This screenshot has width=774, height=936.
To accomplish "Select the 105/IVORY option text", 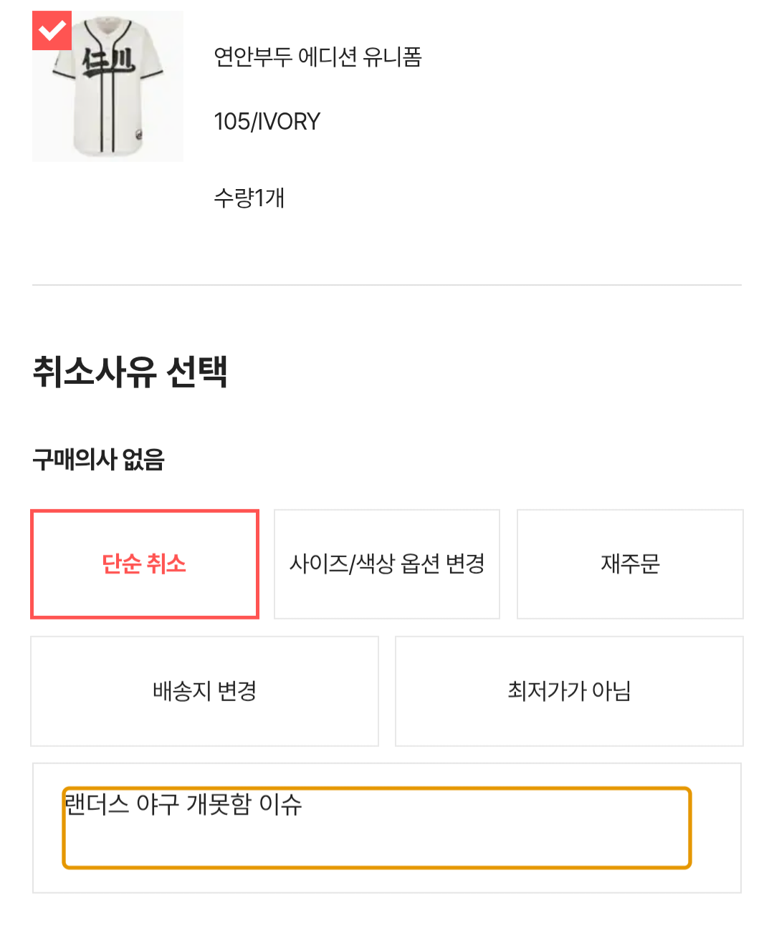I will tap(267, 122).
